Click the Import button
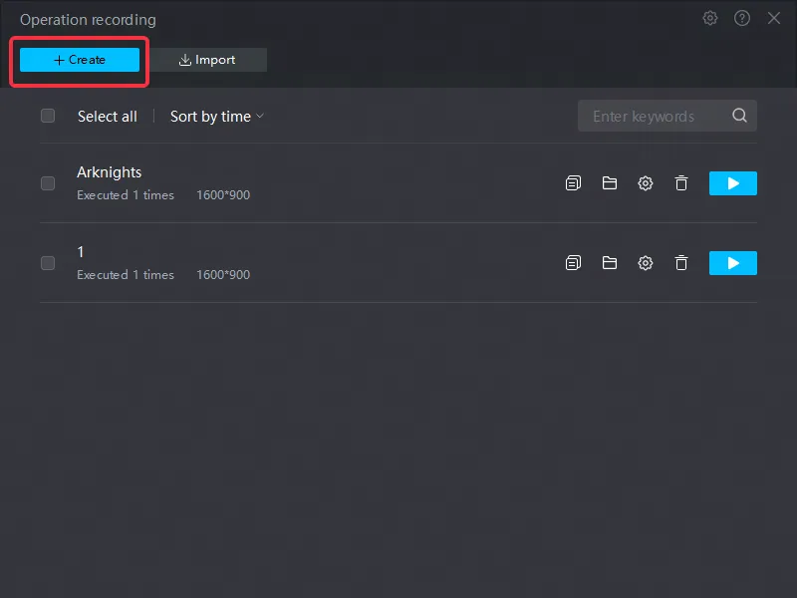The width and height of the screenshot is (797, 598). tap(207, 60)
